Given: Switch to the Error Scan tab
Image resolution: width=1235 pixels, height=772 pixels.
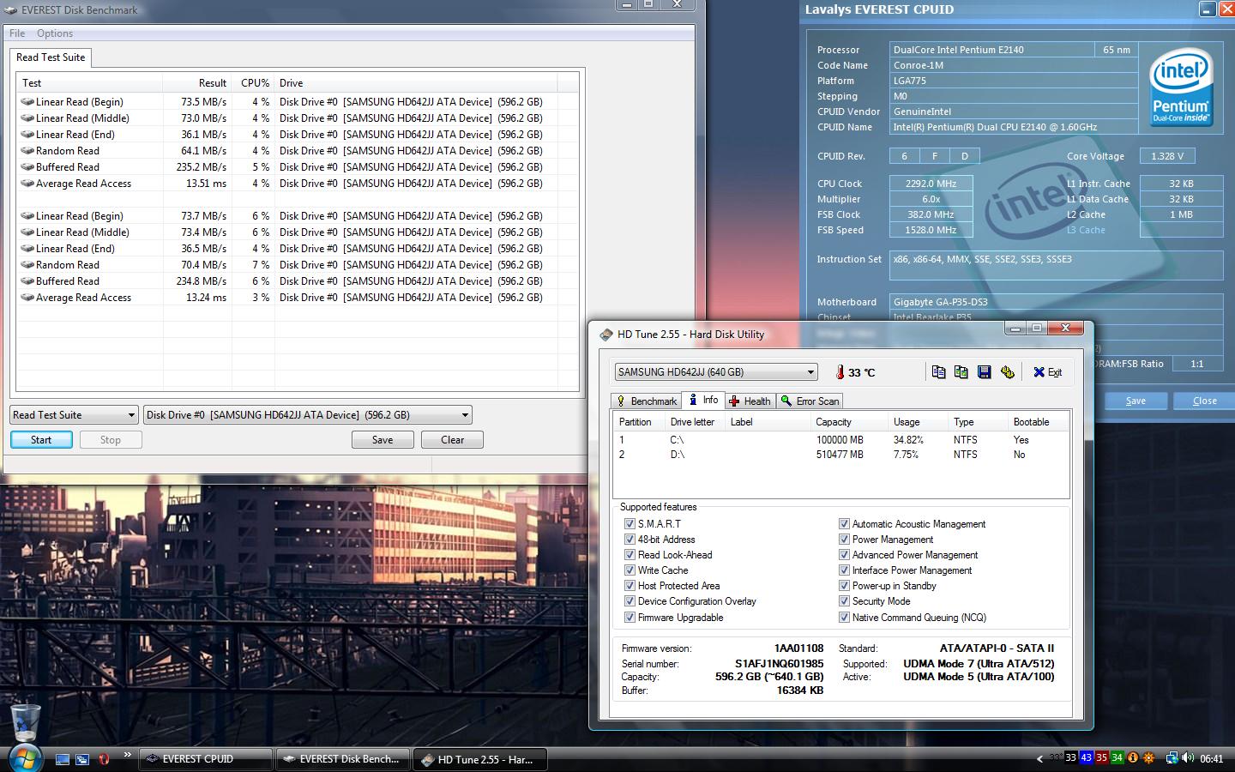Looking at the screenshot, I should (x=810, y=401).
